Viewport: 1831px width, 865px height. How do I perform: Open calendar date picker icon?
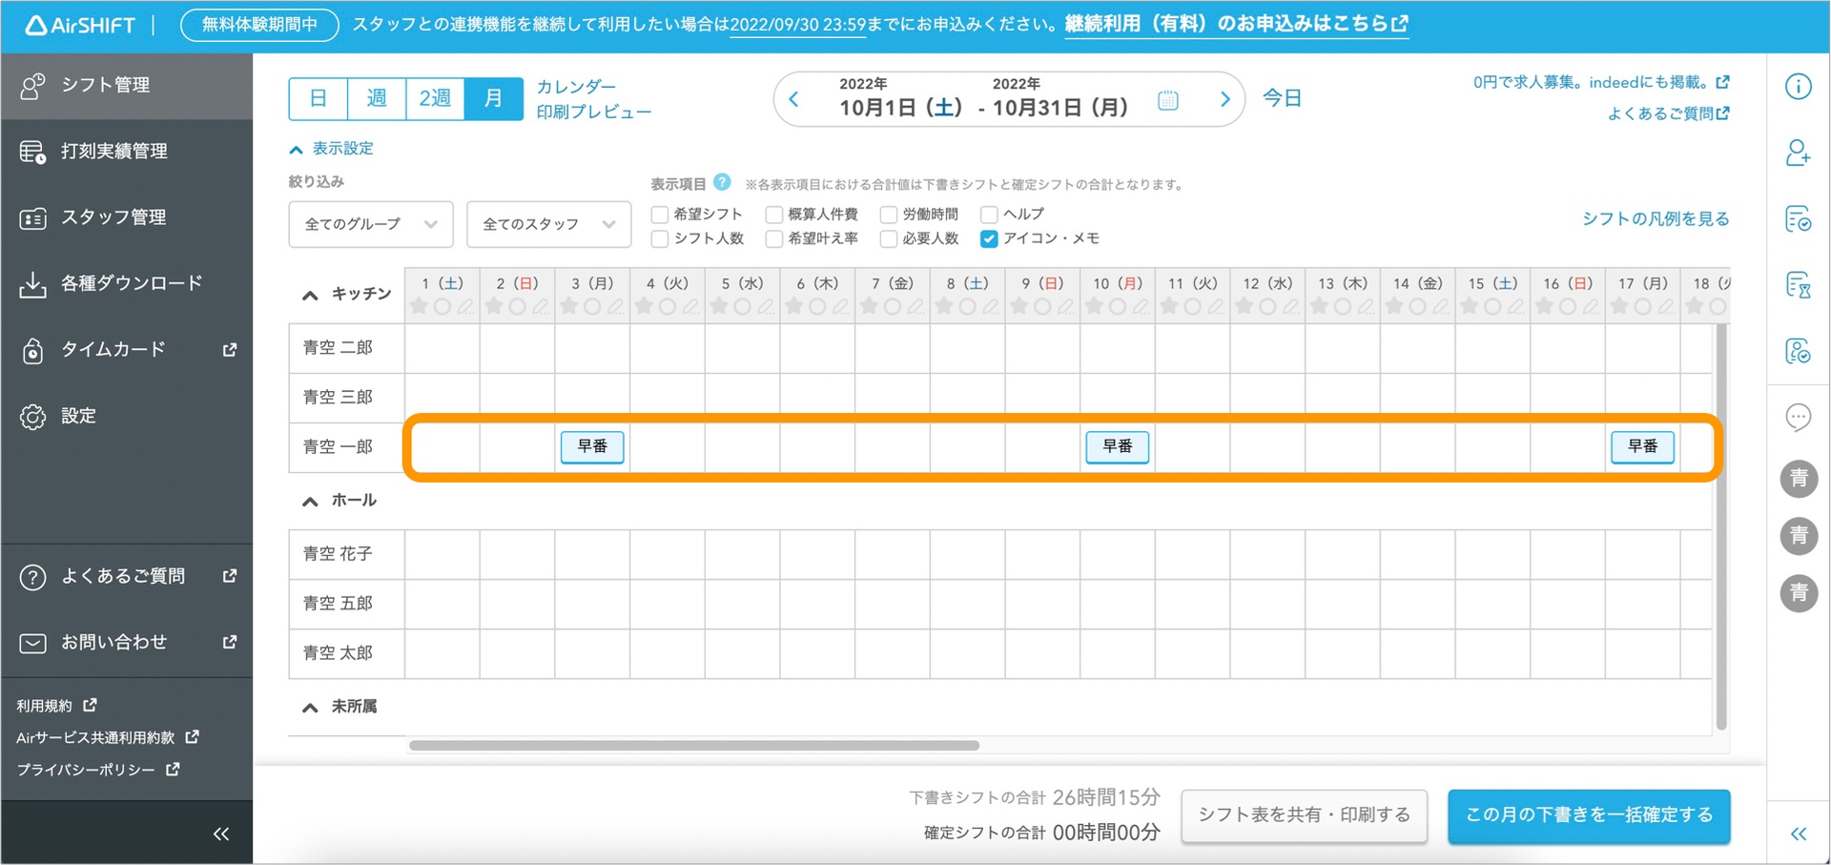(1167, 100)
